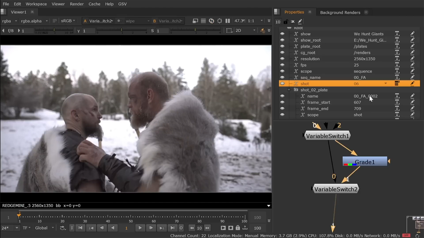
Task: Toggle visibility eye for cg_root variable
Action: (x=282, y=53)
